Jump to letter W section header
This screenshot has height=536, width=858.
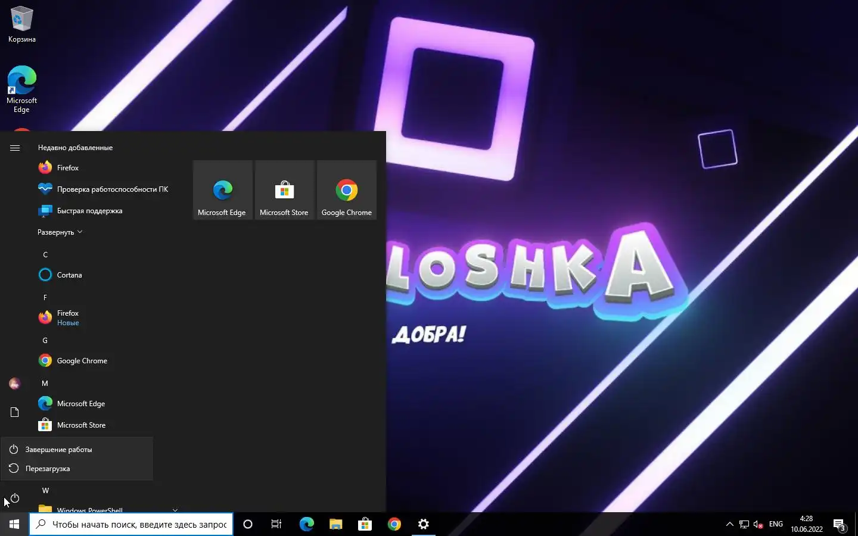pos(45,491)
